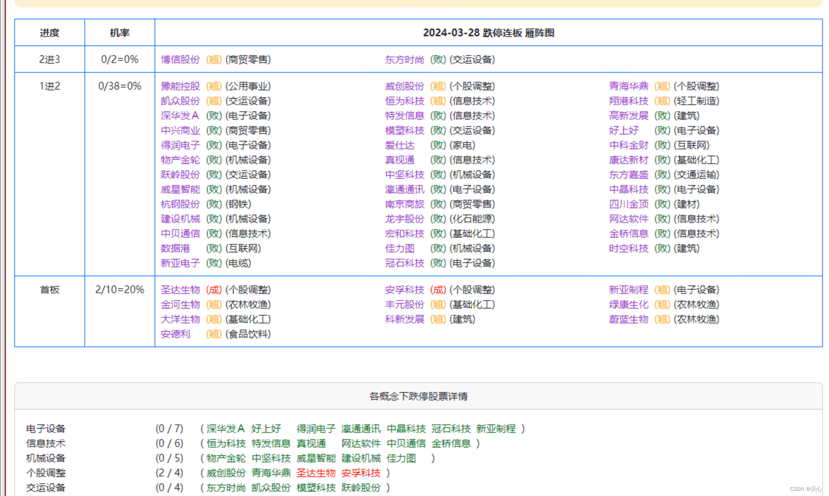
Task: Open 中晶科技 in the 1进2 row
Action: coord(628,190)
